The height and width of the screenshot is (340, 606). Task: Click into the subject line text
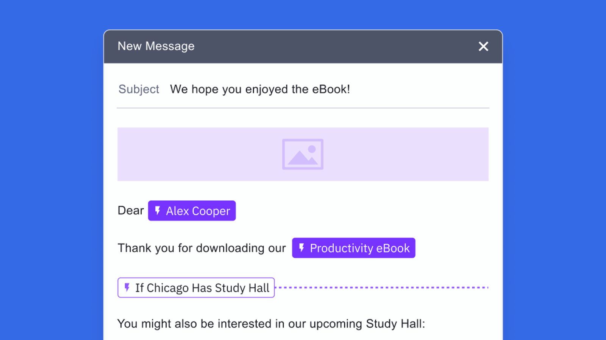click(260, 89)
